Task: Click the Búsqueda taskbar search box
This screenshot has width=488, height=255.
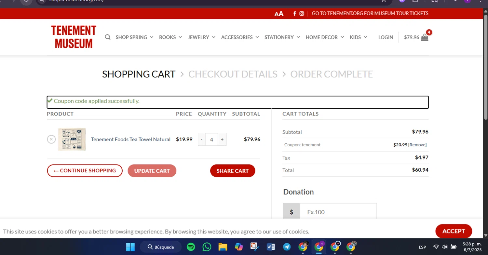Action: coord(161,247)
